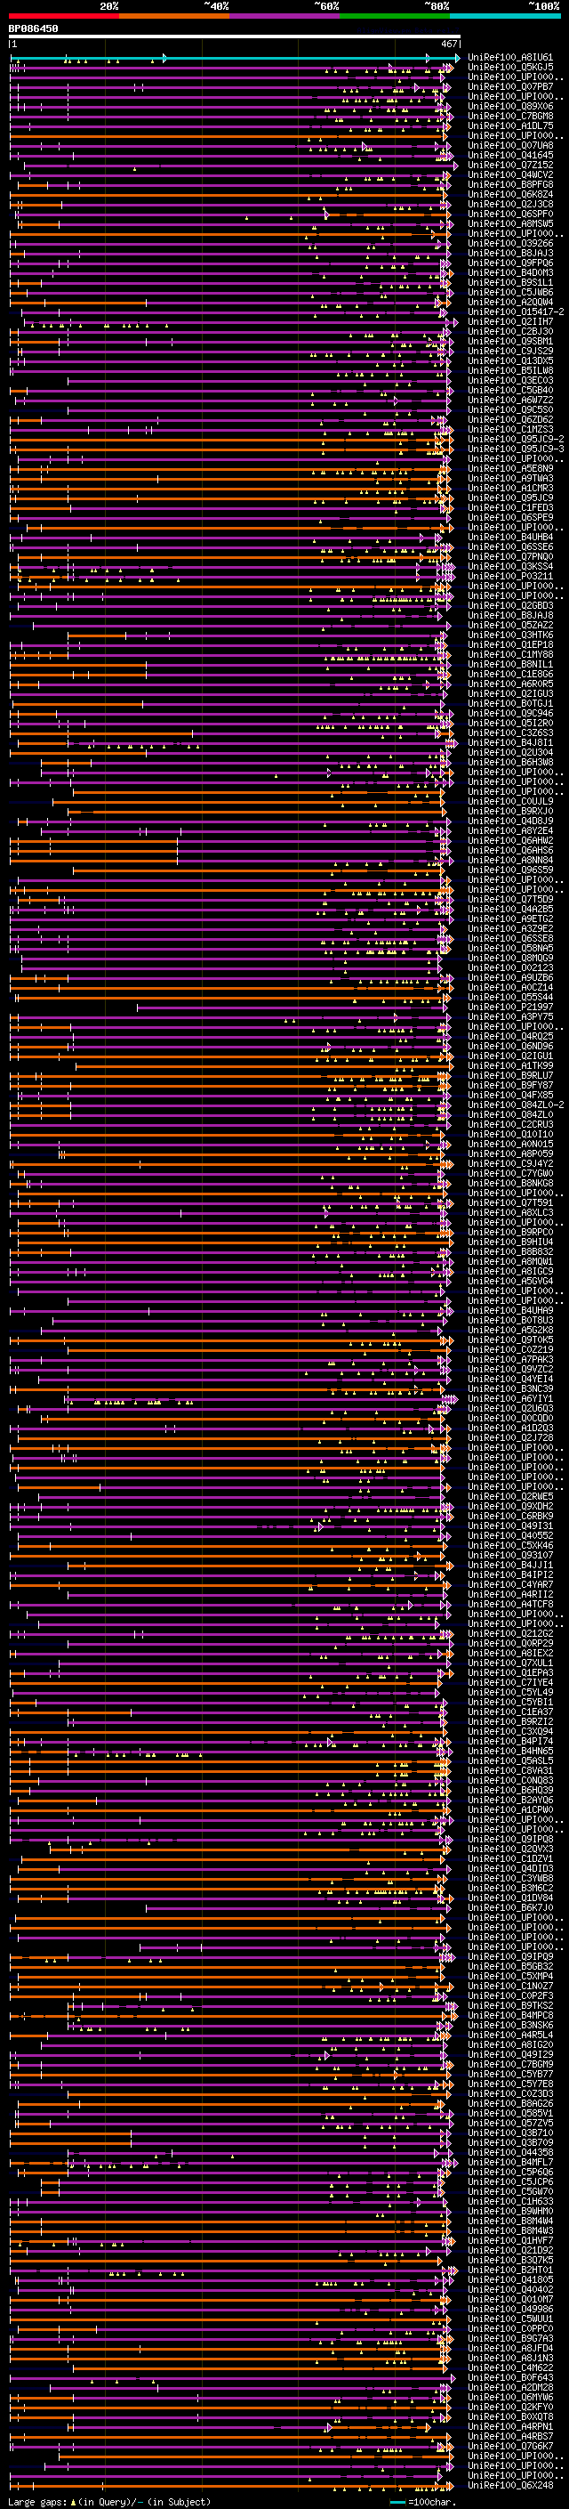Viewport: 569px width, 2509px height.
Task: Click label UniRef100_C2BJ30
Action: (x=510, y=331)
